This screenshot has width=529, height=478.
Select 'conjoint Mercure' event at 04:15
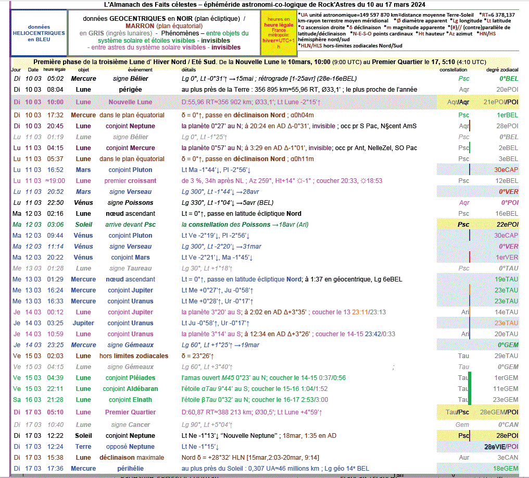[x=131, y=148]
